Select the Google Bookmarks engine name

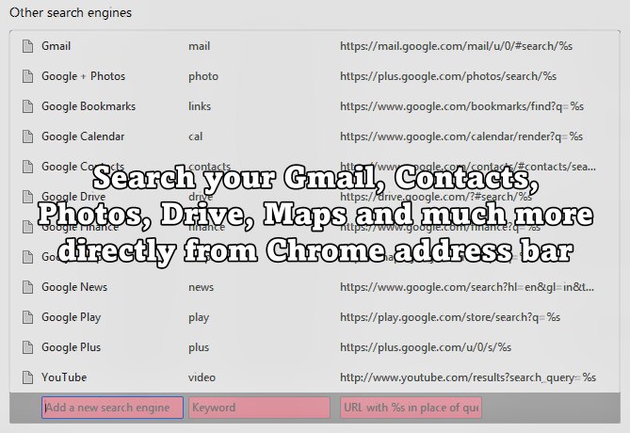[x=89, y=106]
